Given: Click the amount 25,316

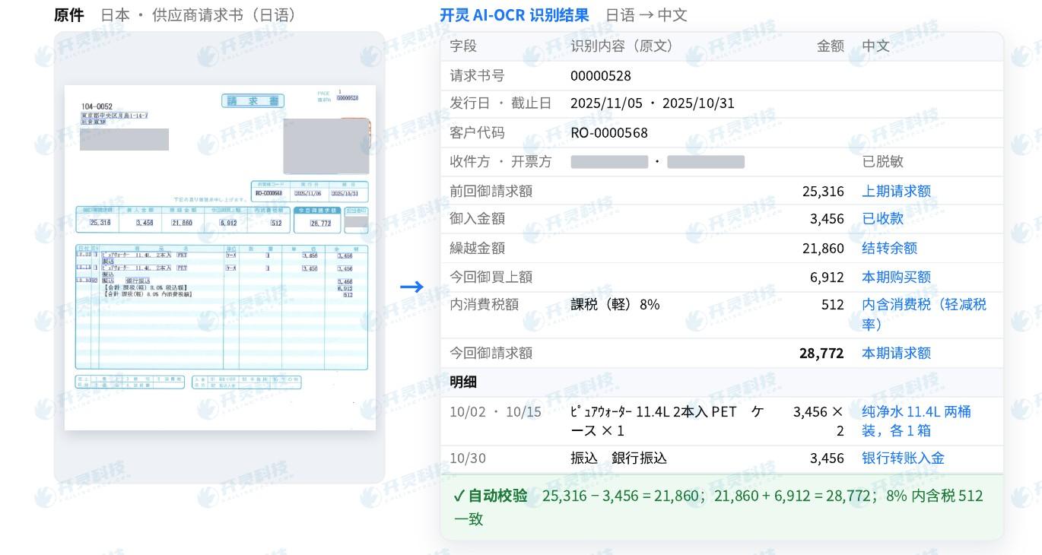Looking at the screenshot, I should 823,191.
